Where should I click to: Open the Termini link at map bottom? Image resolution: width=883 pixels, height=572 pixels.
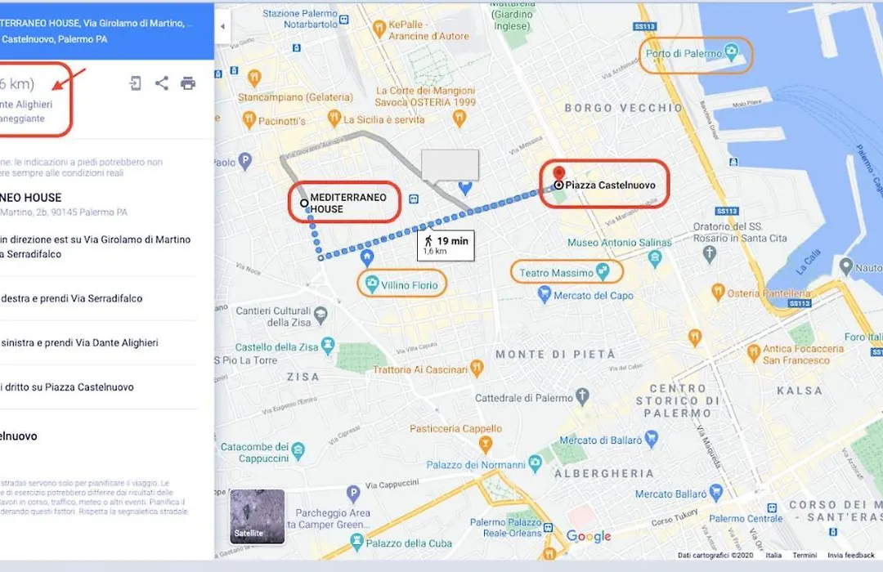tap(805, 555)
